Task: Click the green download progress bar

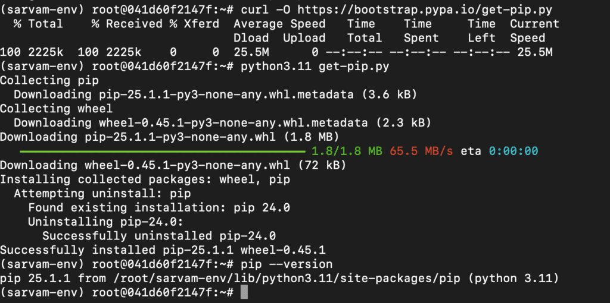Action: coord(163,151)
